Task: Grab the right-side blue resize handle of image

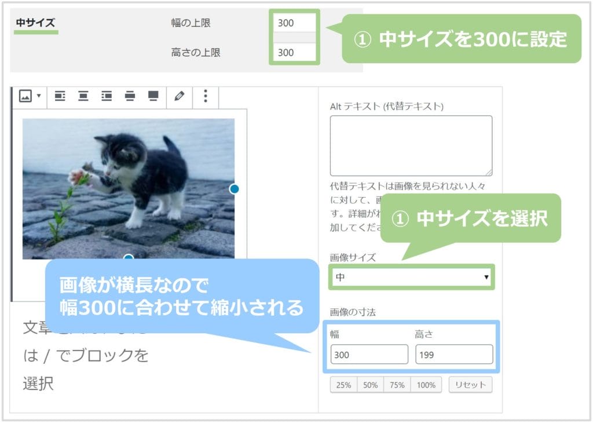Action: tap(234, 189)
